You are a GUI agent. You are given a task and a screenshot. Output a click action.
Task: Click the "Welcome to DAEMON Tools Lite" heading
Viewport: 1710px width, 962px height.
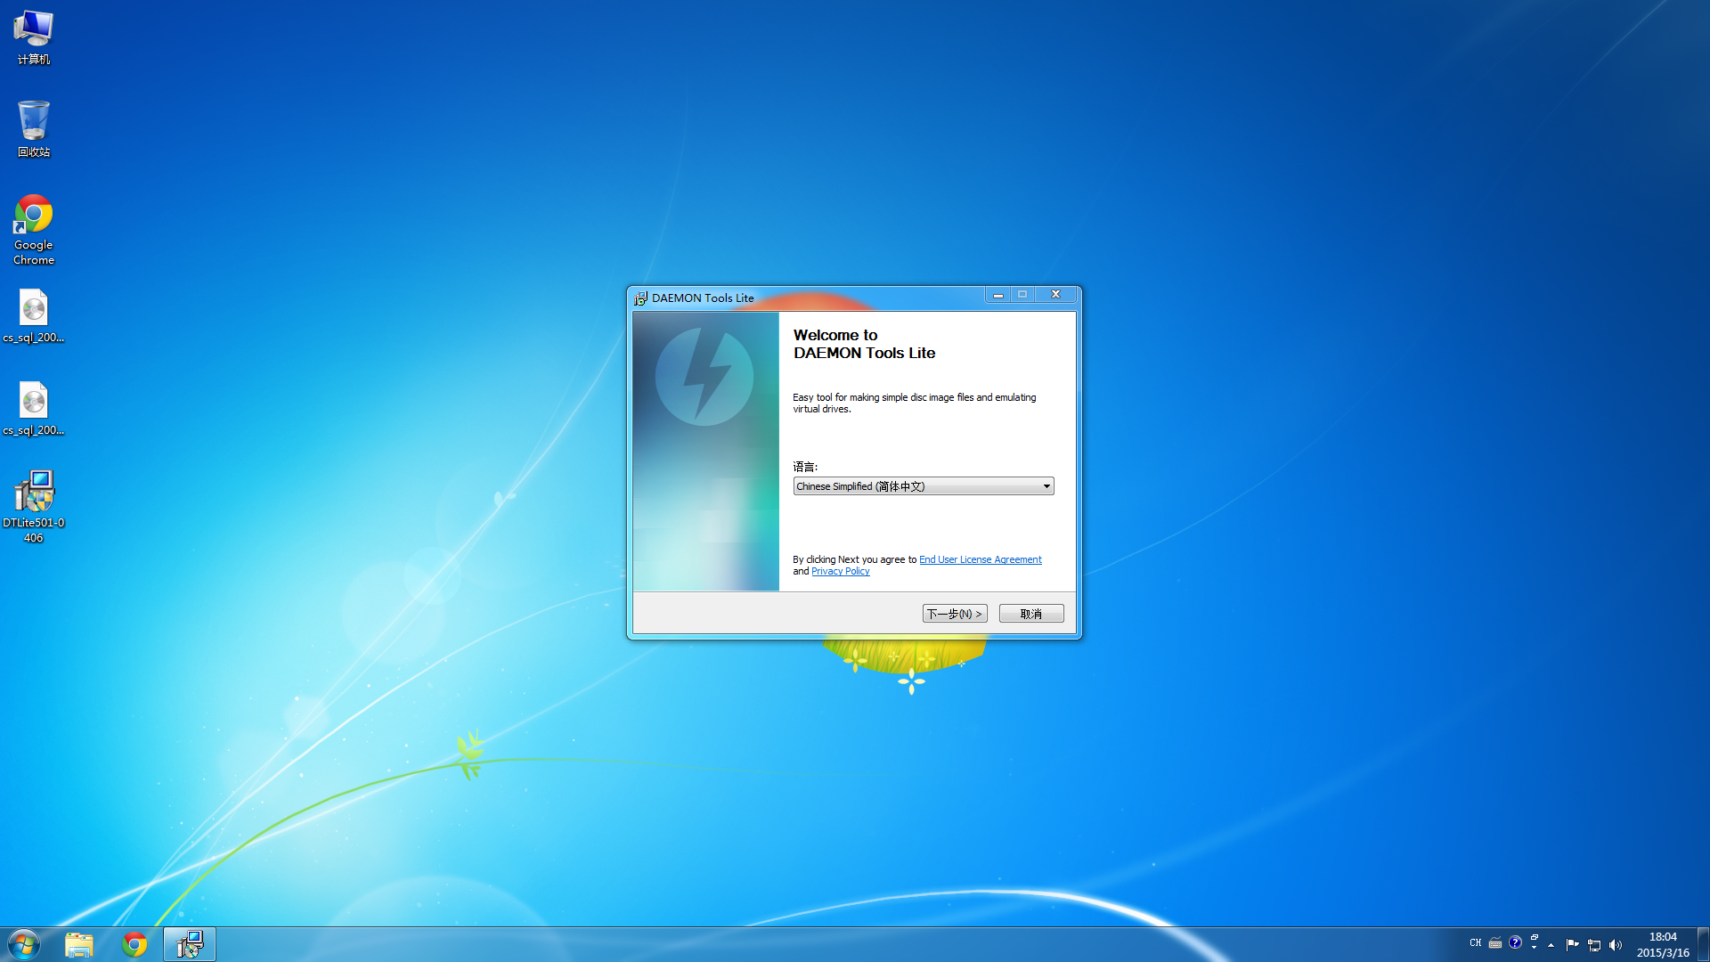click(x=864, y=344)
